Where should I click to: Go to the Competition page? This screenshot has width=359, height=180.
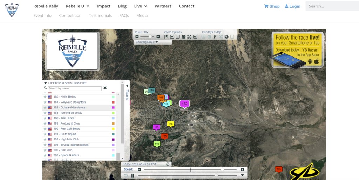pyautogui.click(x=70, y=15)
